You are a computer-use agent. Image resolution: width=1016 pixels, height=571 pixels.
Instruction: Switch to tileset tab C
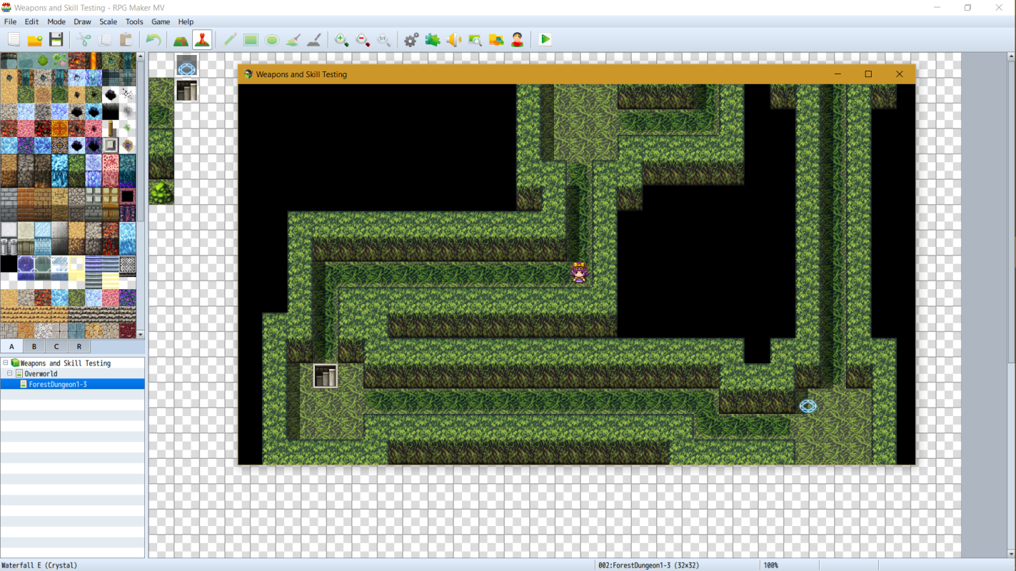[x=56, y=346]
